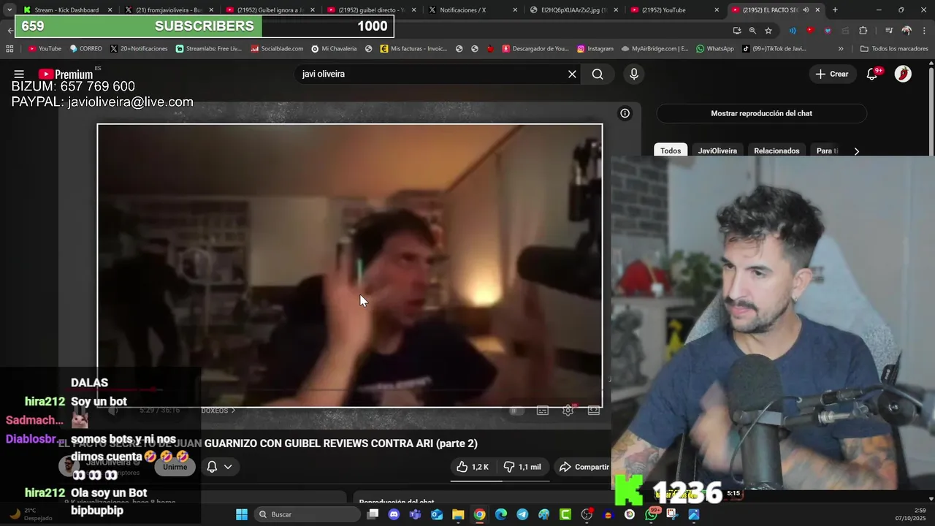Open the tab search dropdown arrow

pos(9,10)
